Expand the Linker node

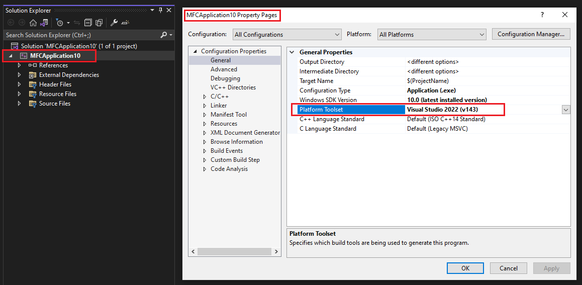tap(205, 106)
